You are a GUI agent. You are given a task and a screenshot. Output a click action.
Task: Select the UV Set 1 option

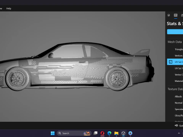[179, 68]
